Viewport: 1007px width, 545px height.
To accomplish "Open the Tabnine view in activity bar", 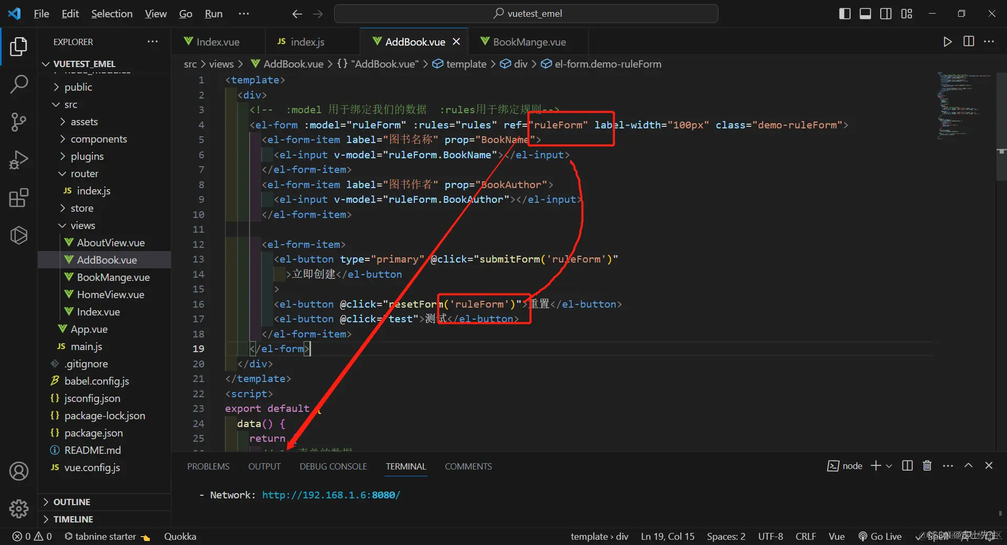I will click(x=19, y=235).
